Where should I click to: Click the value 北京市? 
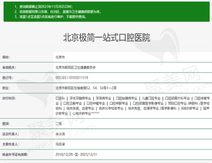(x=60, y=57)
